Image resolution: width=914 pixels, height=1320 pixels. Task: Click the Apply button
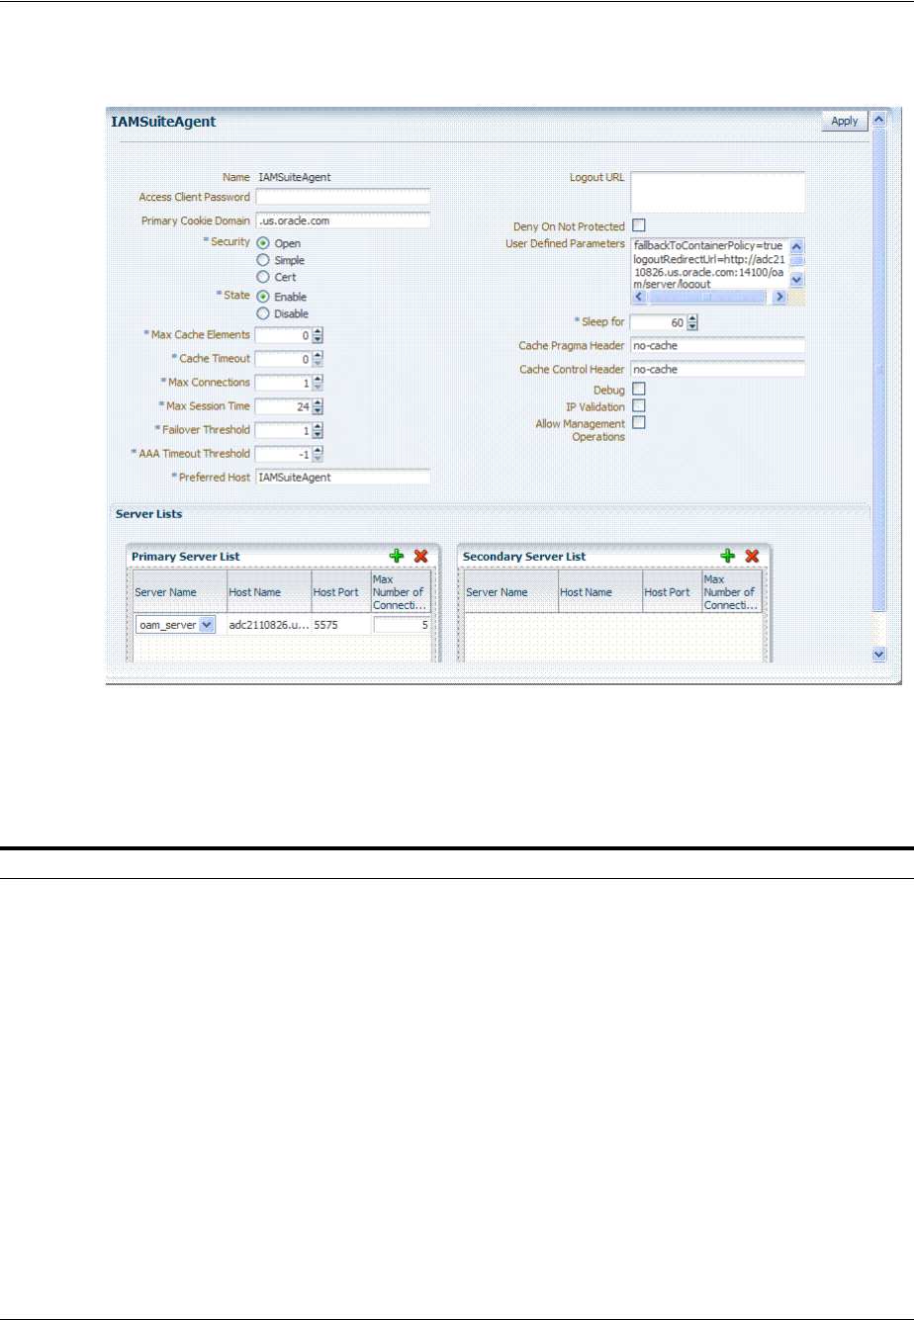(x=845, y=121)
